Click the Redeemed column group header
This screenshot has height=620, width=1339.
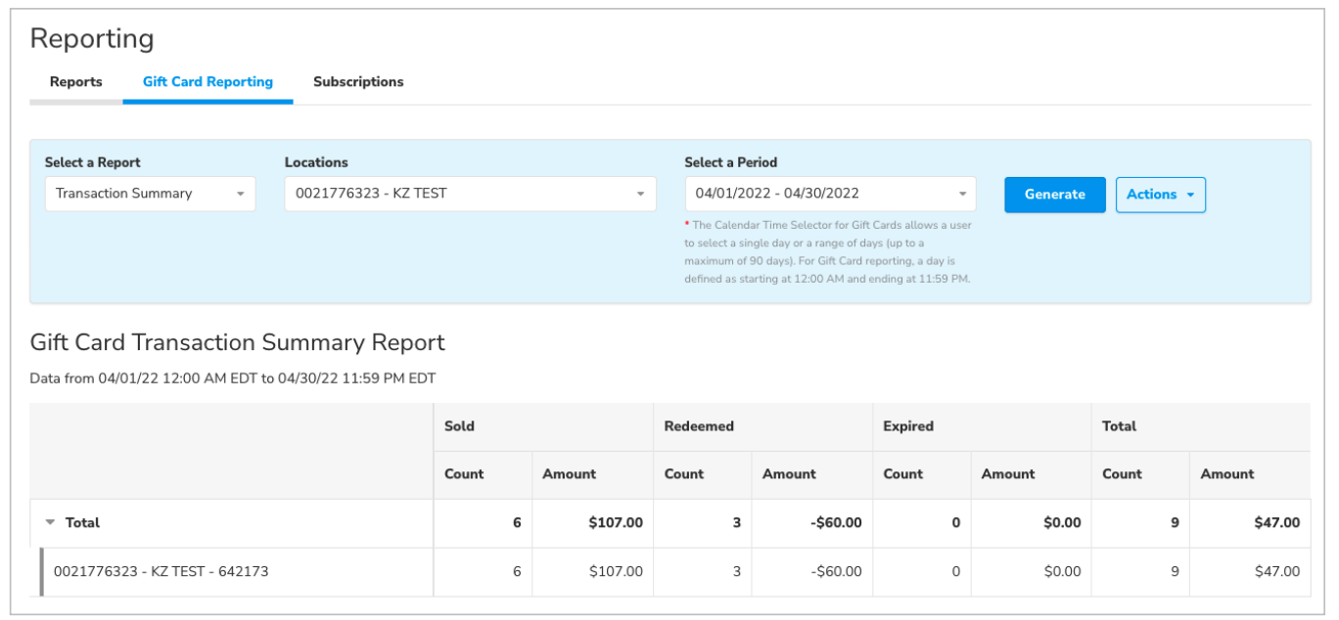(699, 426)
